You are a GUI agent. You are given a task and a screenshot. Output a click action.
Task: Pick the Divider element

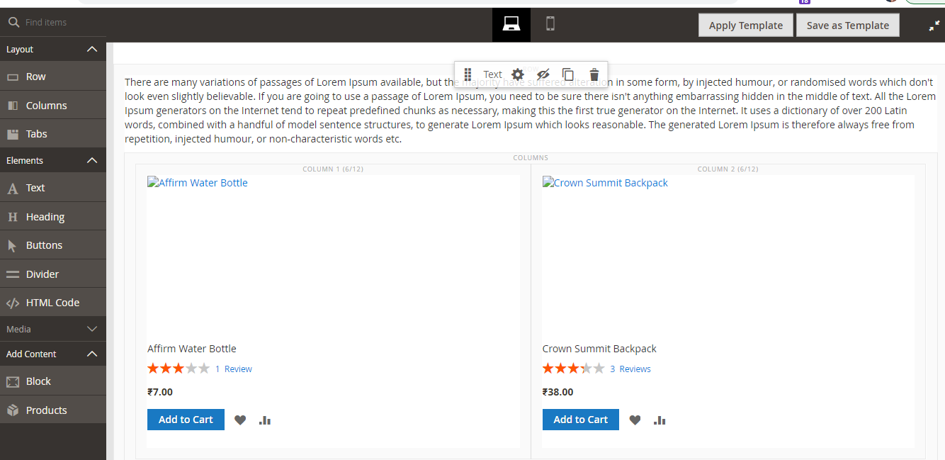[x=53, y=274]
